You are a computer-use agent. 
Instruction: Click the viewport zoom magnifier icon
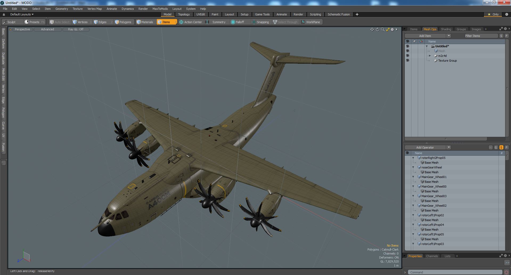[x=383, y=29]
